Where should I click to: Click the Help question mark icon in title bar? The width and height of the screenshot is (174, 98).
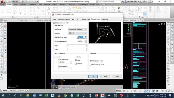pyautogui.click(x=150, y=2)
